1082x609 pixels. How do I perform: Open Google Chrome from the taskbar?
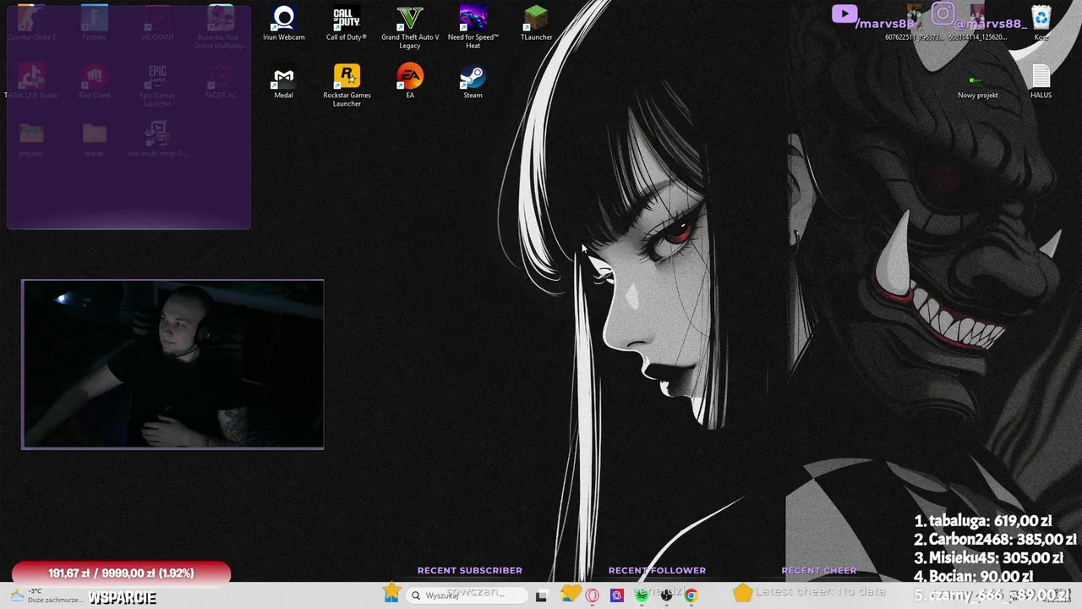[691, 595]
